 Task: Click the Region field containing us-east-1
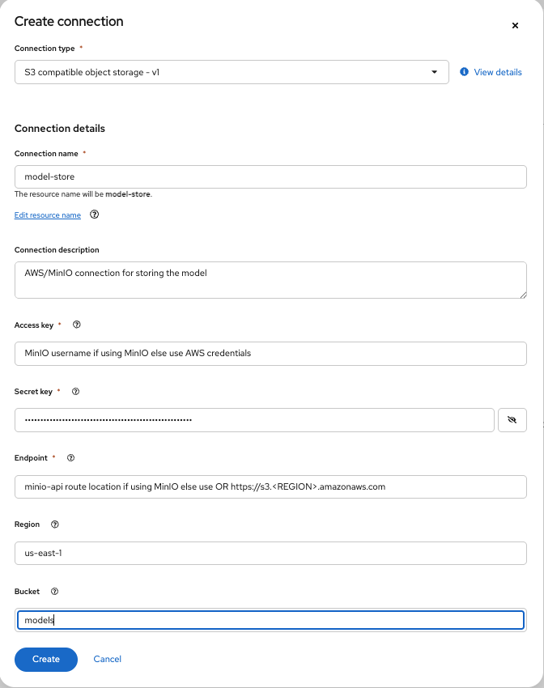click(x=270, y=553)
